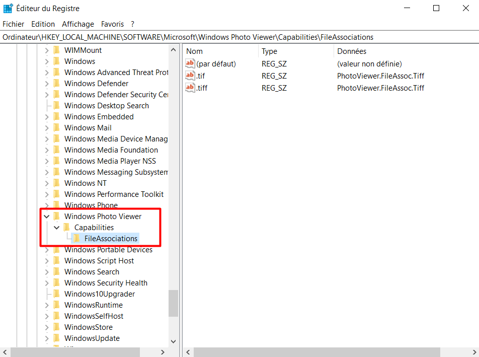Select the Windows Defender folder icon

[56, 83]
